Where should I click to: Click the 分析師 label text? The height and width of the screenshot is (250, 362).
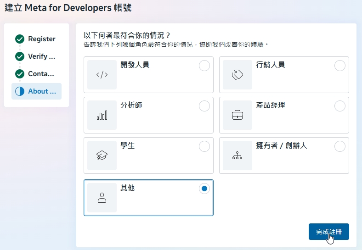point(131,105)
